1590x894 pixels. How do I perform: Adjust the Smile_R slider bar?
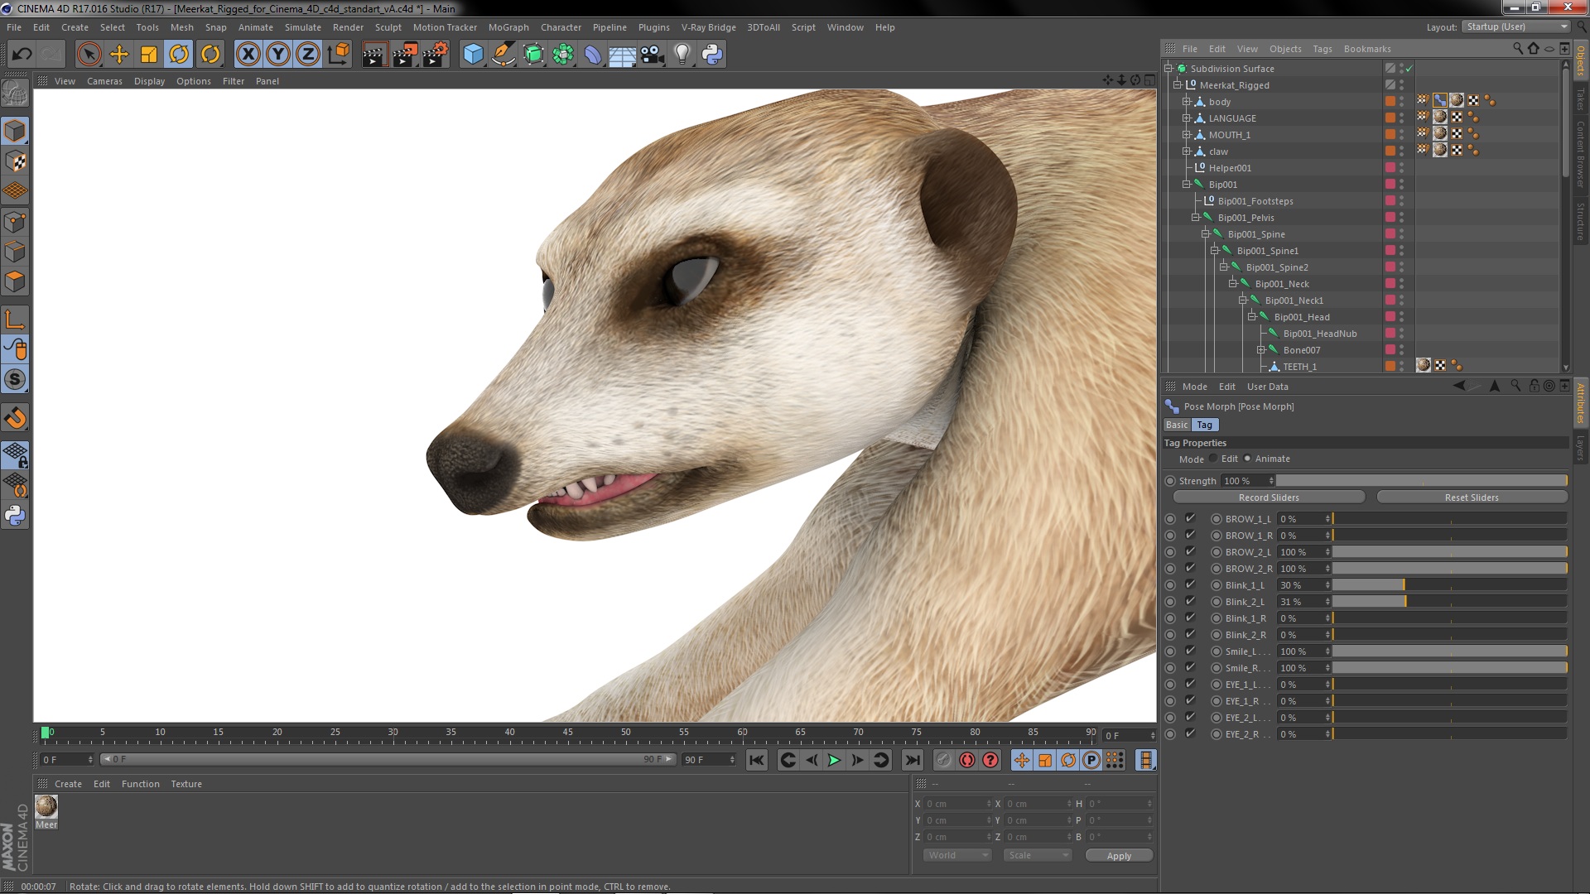1449,668
